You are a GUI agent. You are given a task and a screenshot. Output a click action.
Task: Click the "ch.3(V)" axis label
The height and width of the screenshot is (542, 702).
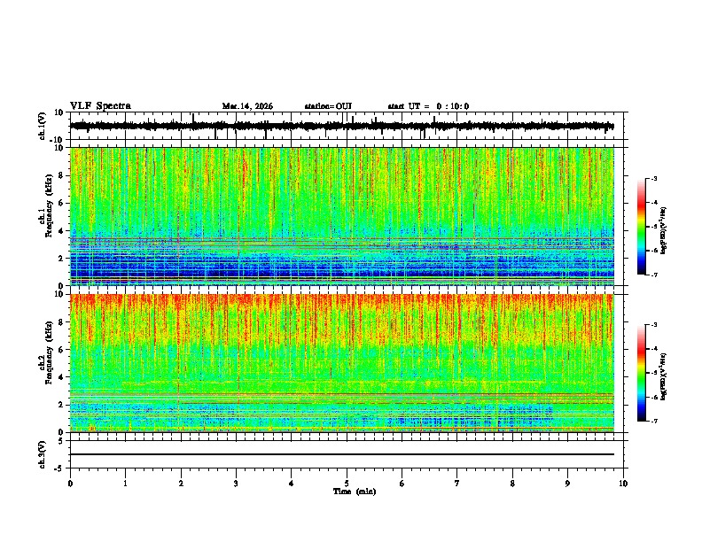coord(43,454)
